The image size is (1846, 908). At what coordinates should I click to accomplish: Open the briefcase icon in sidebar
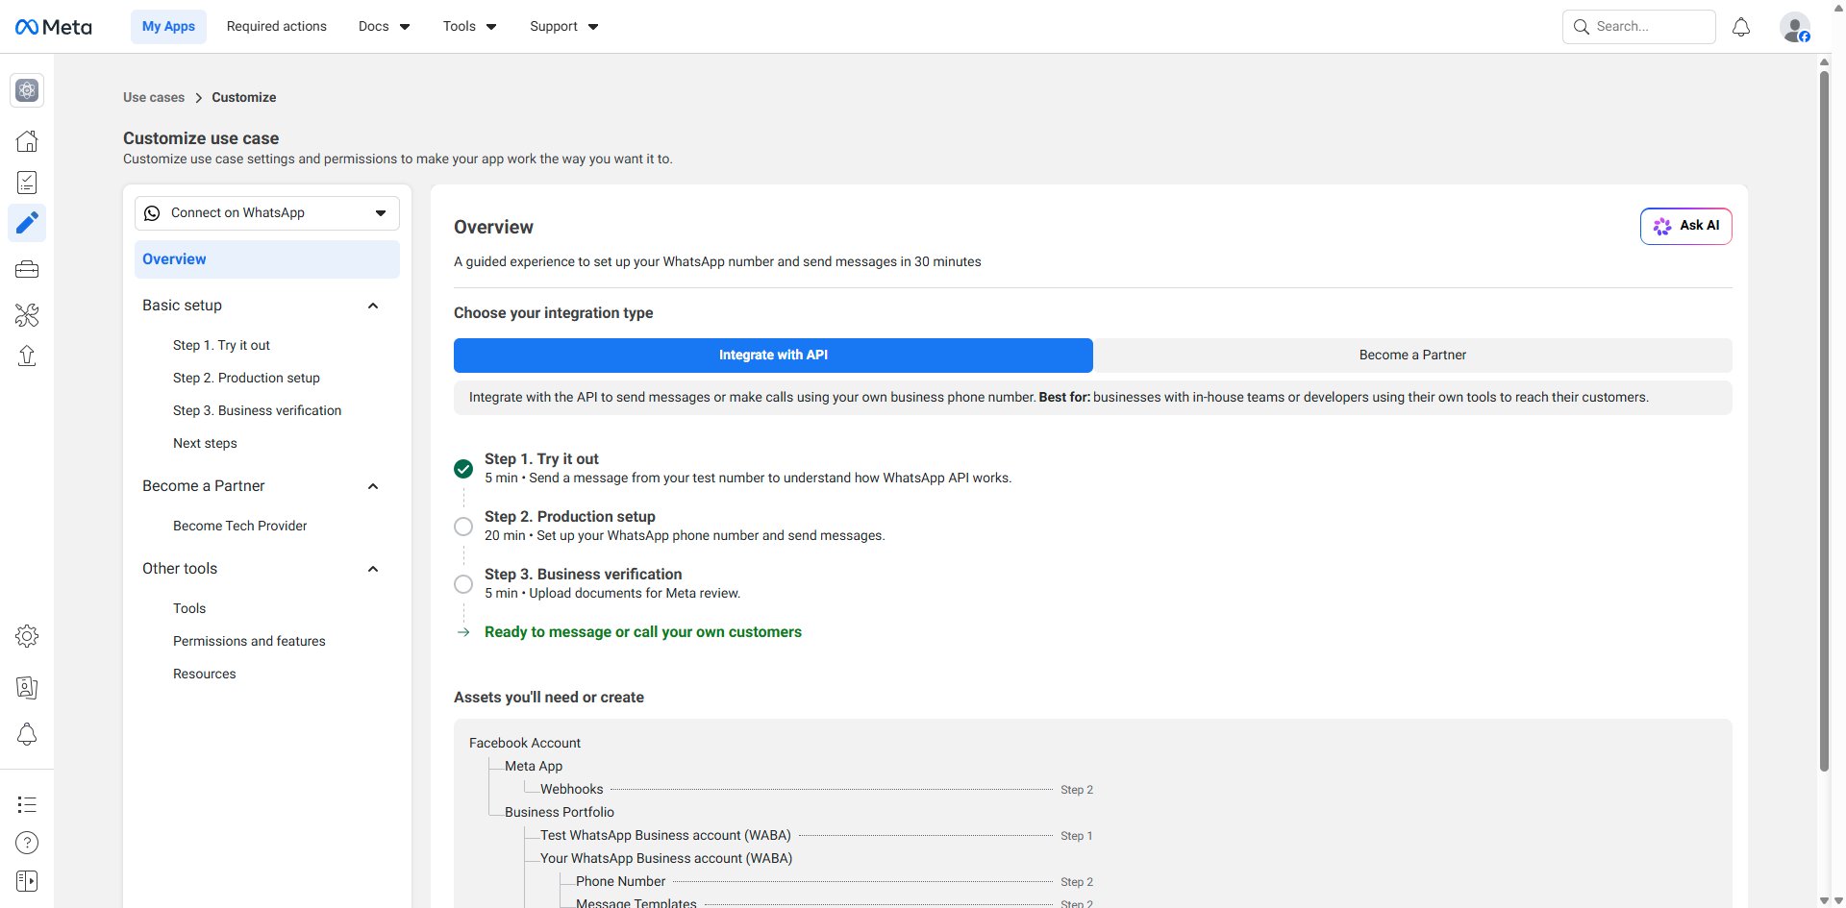click(27, 270)
